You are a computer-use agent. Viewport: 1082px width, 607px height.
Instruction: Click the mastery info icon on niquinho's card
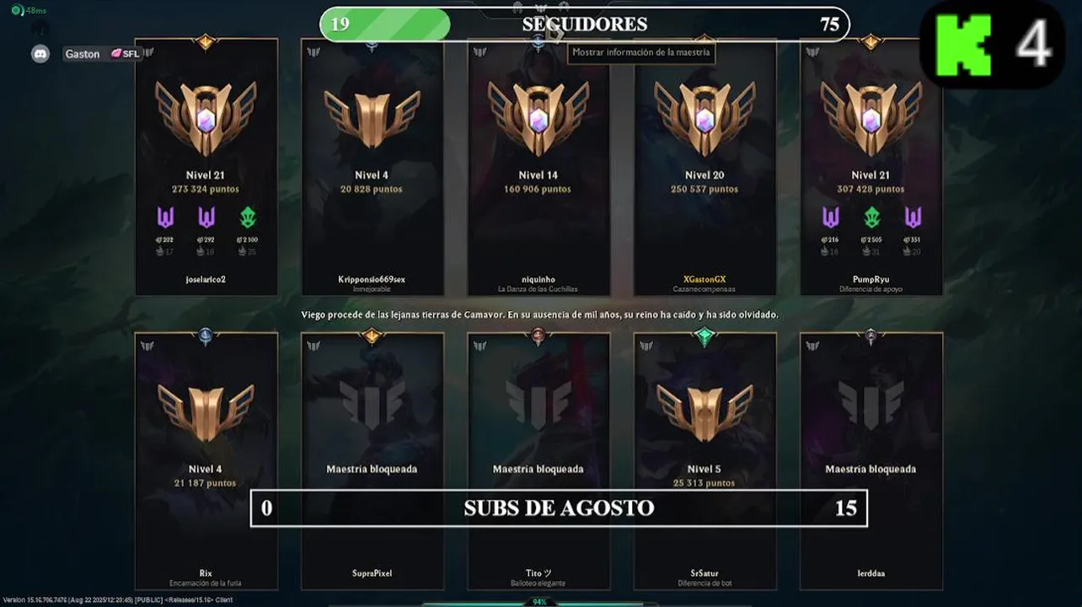[480, 52]
